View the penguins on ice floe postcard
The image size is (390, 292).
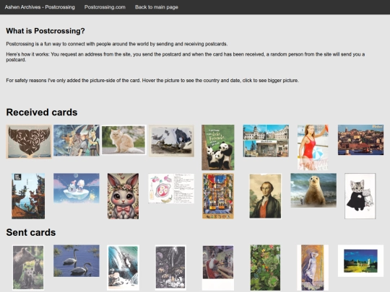tap(77, 188)
